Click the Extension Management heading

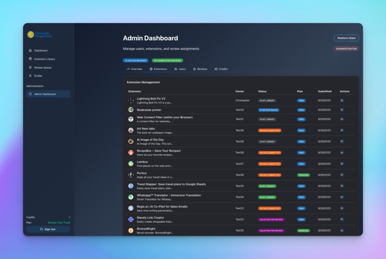pos(143,82)
